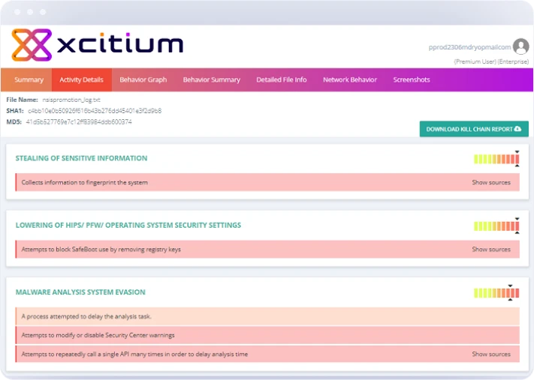
Task: Switch to Activity Details tab
Action: [x=81, y=80]
